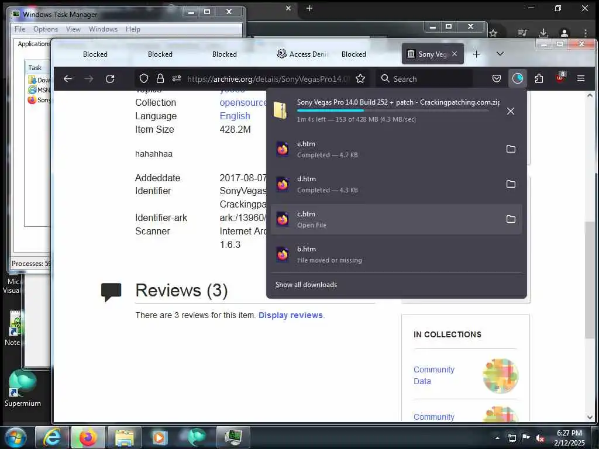Viewport: 599px width, 449px height.
Task: Show d.htm in its containing folder
Action: point(511,184)
